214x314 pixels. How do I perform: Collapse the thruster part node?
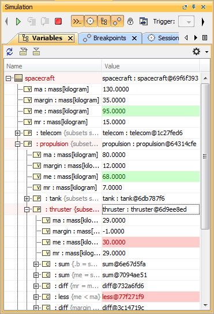27,209
